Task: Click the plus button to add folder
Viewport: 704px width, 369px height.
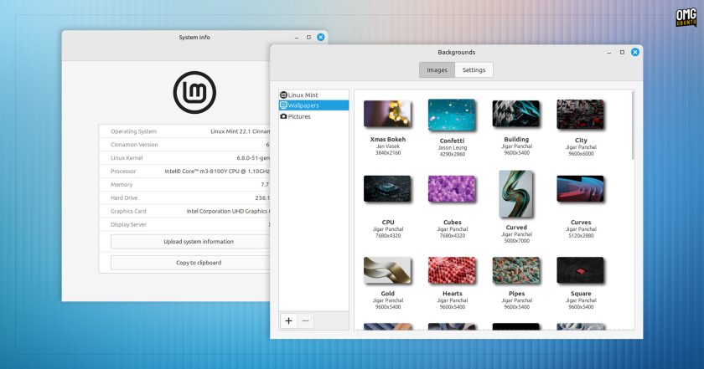Action: [288, 320]
